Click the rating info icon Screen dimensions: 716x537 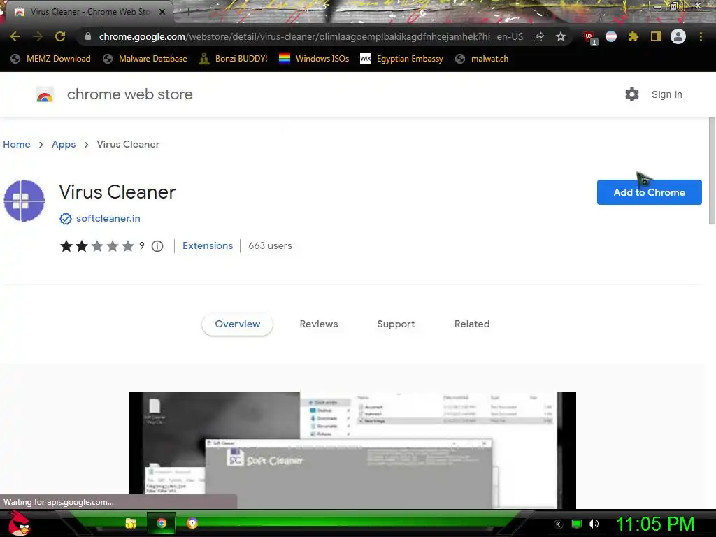157,246
